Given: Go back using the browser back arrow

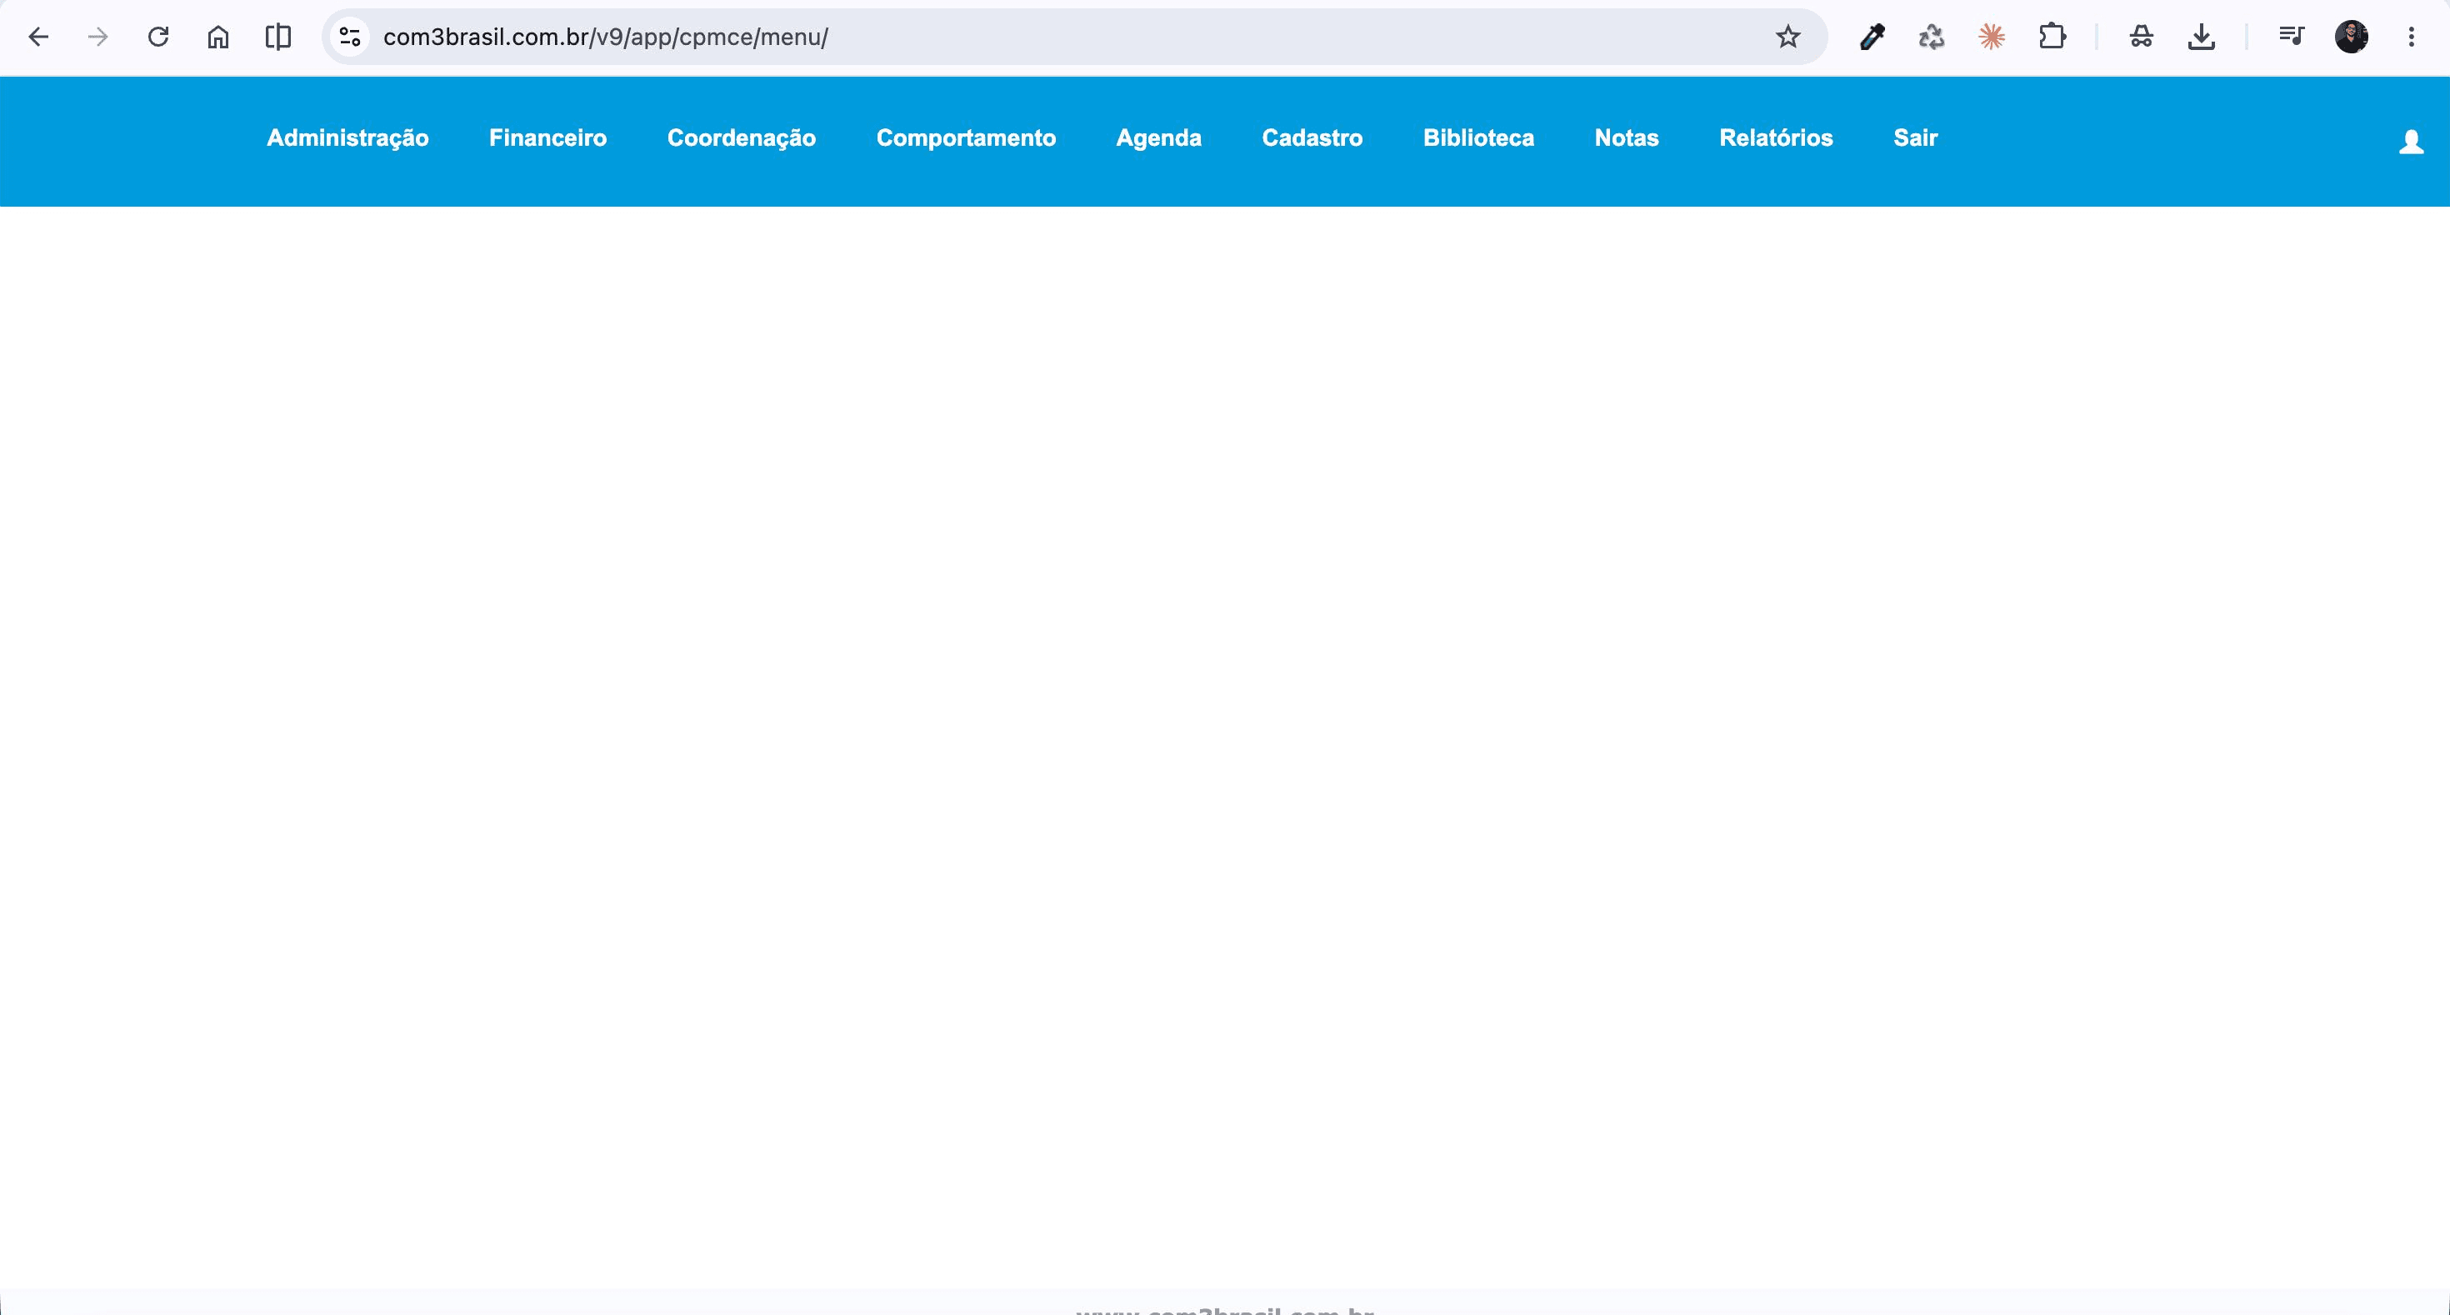Looking at the screenshot, I should tap(38, 37).
